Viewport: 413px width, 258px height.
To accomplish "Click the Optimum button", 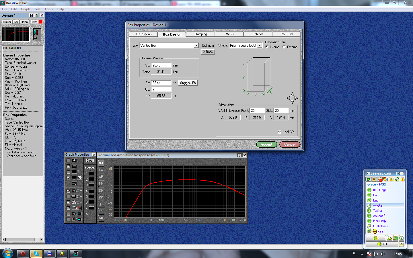I will (208, 46).
